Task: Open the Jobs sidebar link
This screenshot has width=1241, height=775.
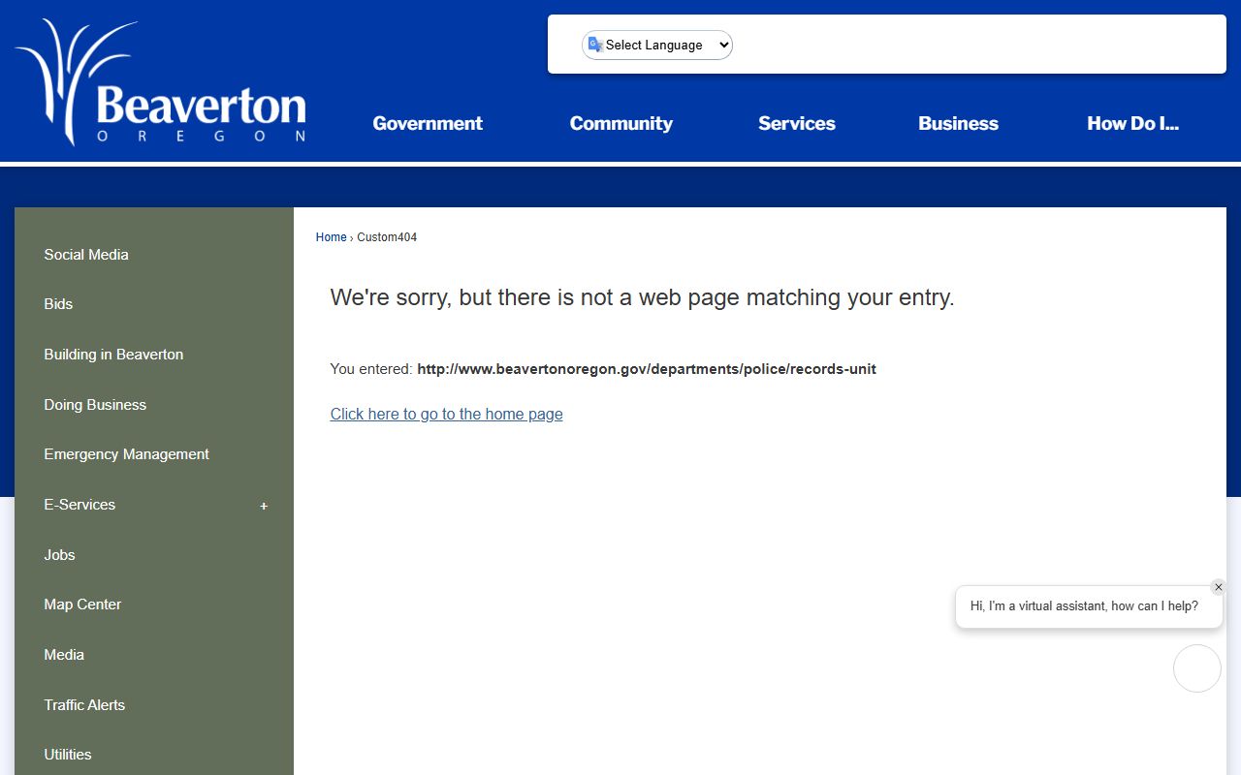Action: pos(59,555)
